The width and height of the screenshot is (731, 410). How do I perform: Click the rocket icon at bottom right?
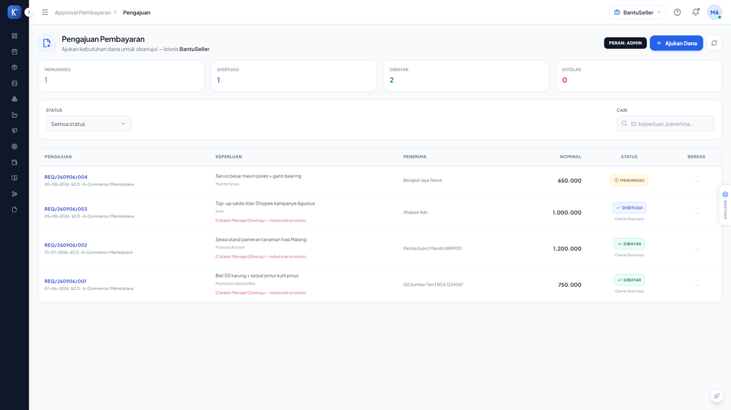coord(717,396)
